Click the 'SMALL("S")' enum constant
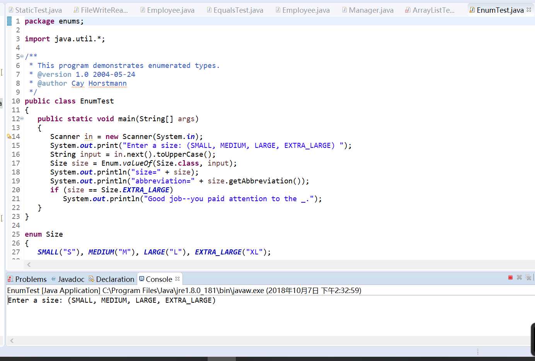The image size is (535, 361). pyautogui.click(x=58, y=252)
